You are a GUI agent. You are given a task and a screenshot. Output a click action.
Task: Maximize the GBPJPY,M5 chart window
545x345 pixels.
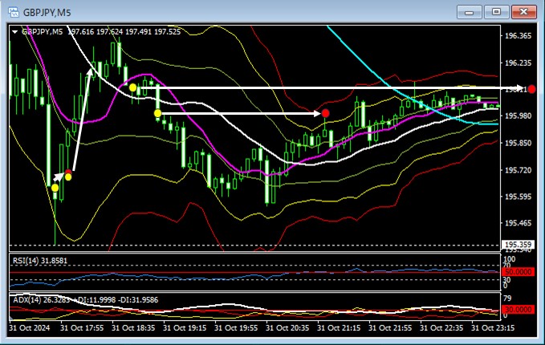(497, 10)
